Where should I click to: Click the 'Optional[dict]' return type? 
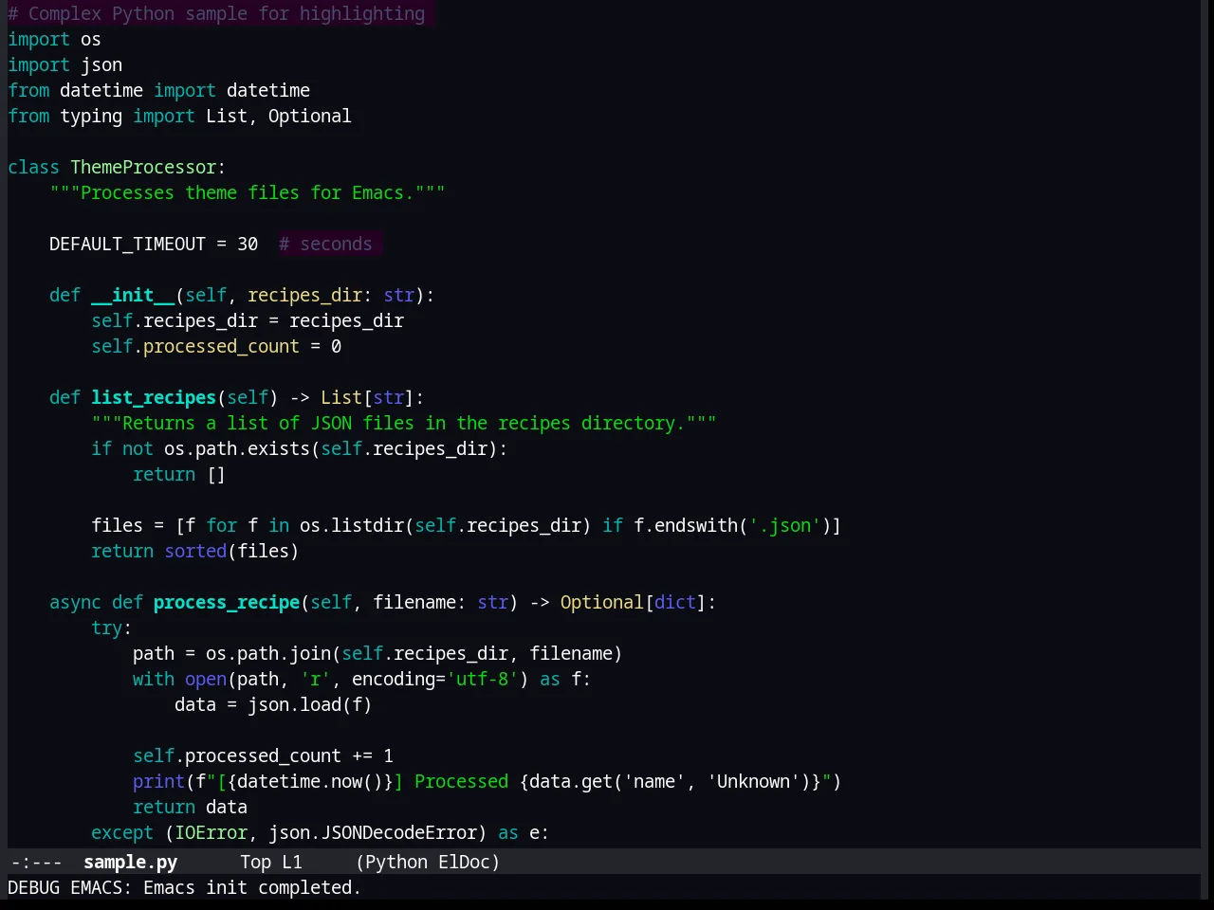[x=634, y=602]
